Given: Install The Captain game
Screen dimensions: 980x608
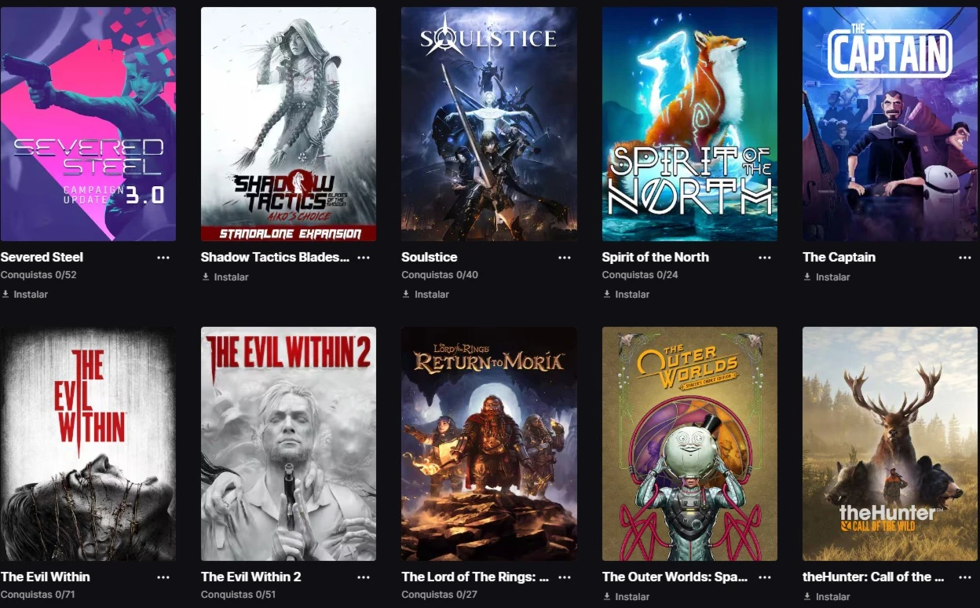Looking at the screenshot, I should 827,277.
